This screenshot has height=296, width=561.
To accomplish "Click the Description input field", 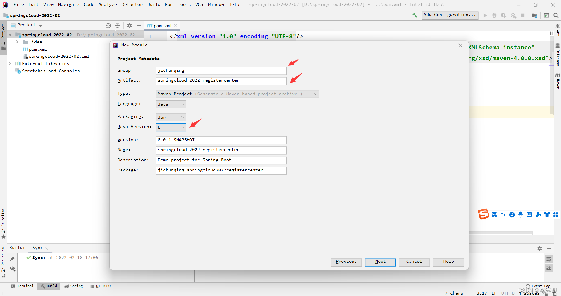I will [221, 160].
